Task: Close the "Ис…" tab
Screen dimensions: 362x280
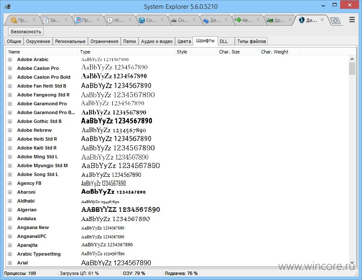Action: [x=130, y=20]
